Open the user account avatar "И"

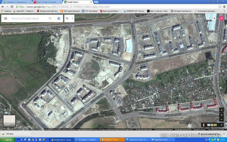point(221,18)
